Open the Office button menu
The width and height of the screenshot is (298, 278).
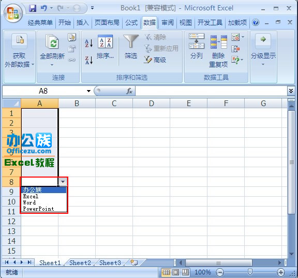pos(13,13)
